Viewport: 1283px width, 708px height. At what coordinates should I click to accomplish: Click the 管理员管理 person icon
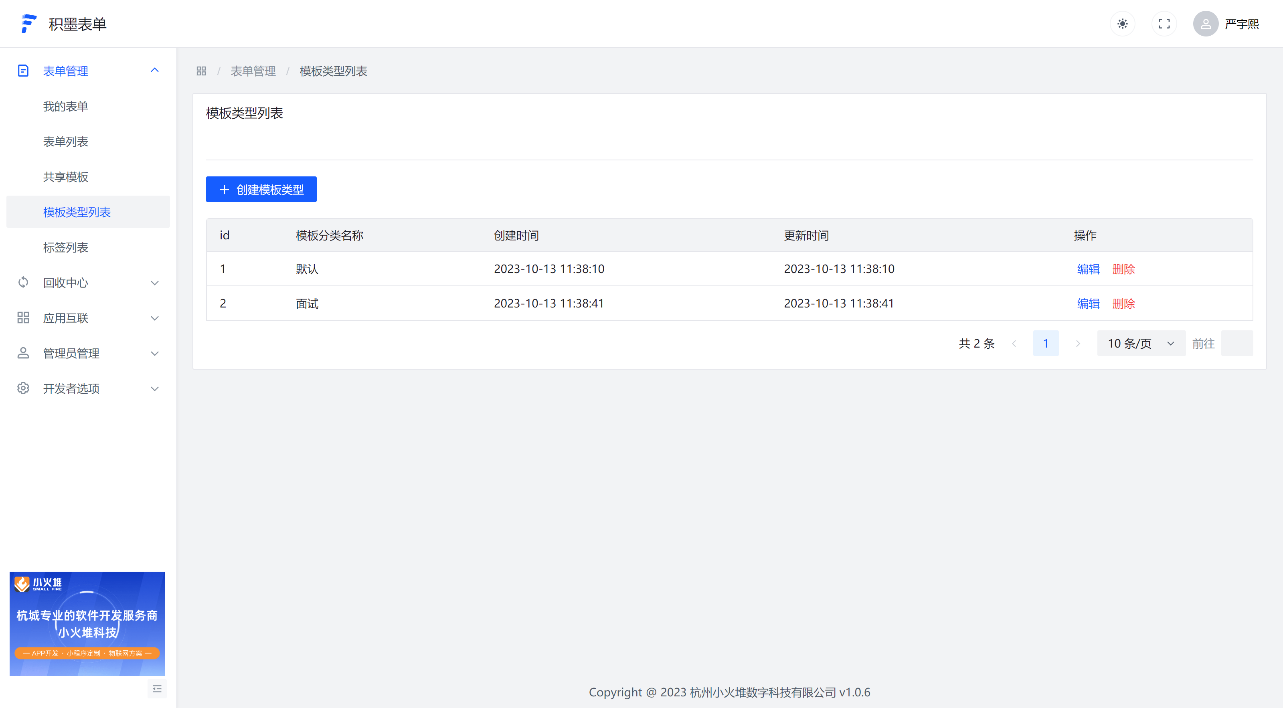pos(23,353)
